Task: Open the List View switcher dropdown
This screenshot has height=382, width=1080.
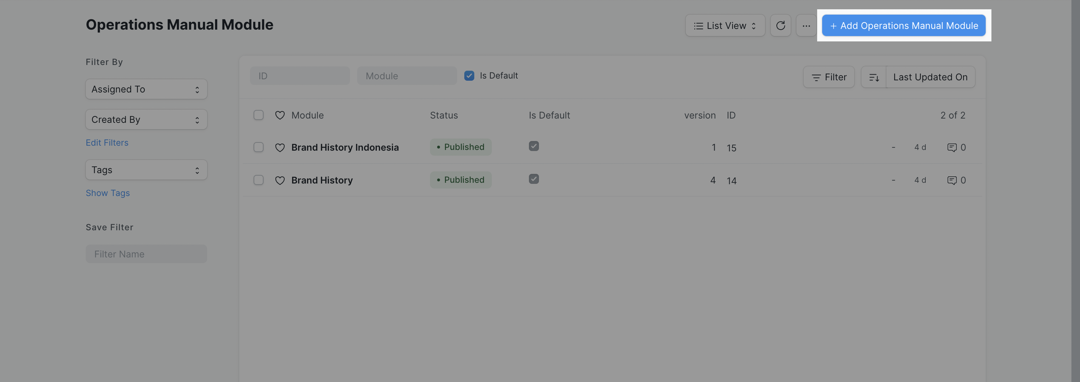Action: pos(725,26)
